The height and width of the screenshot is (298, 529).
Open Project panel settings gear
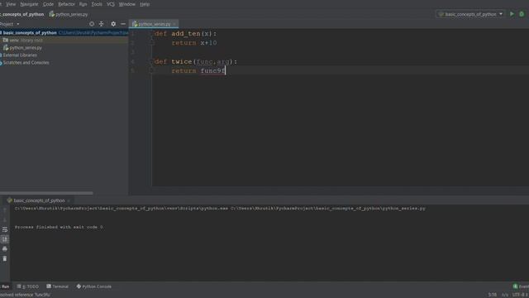(113, 24)
